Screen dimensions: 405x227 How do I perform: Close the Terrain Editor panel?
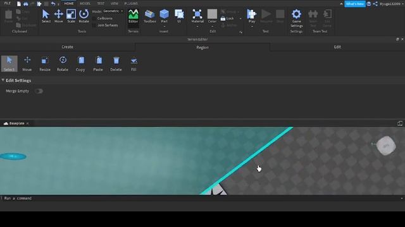[402, 39]
